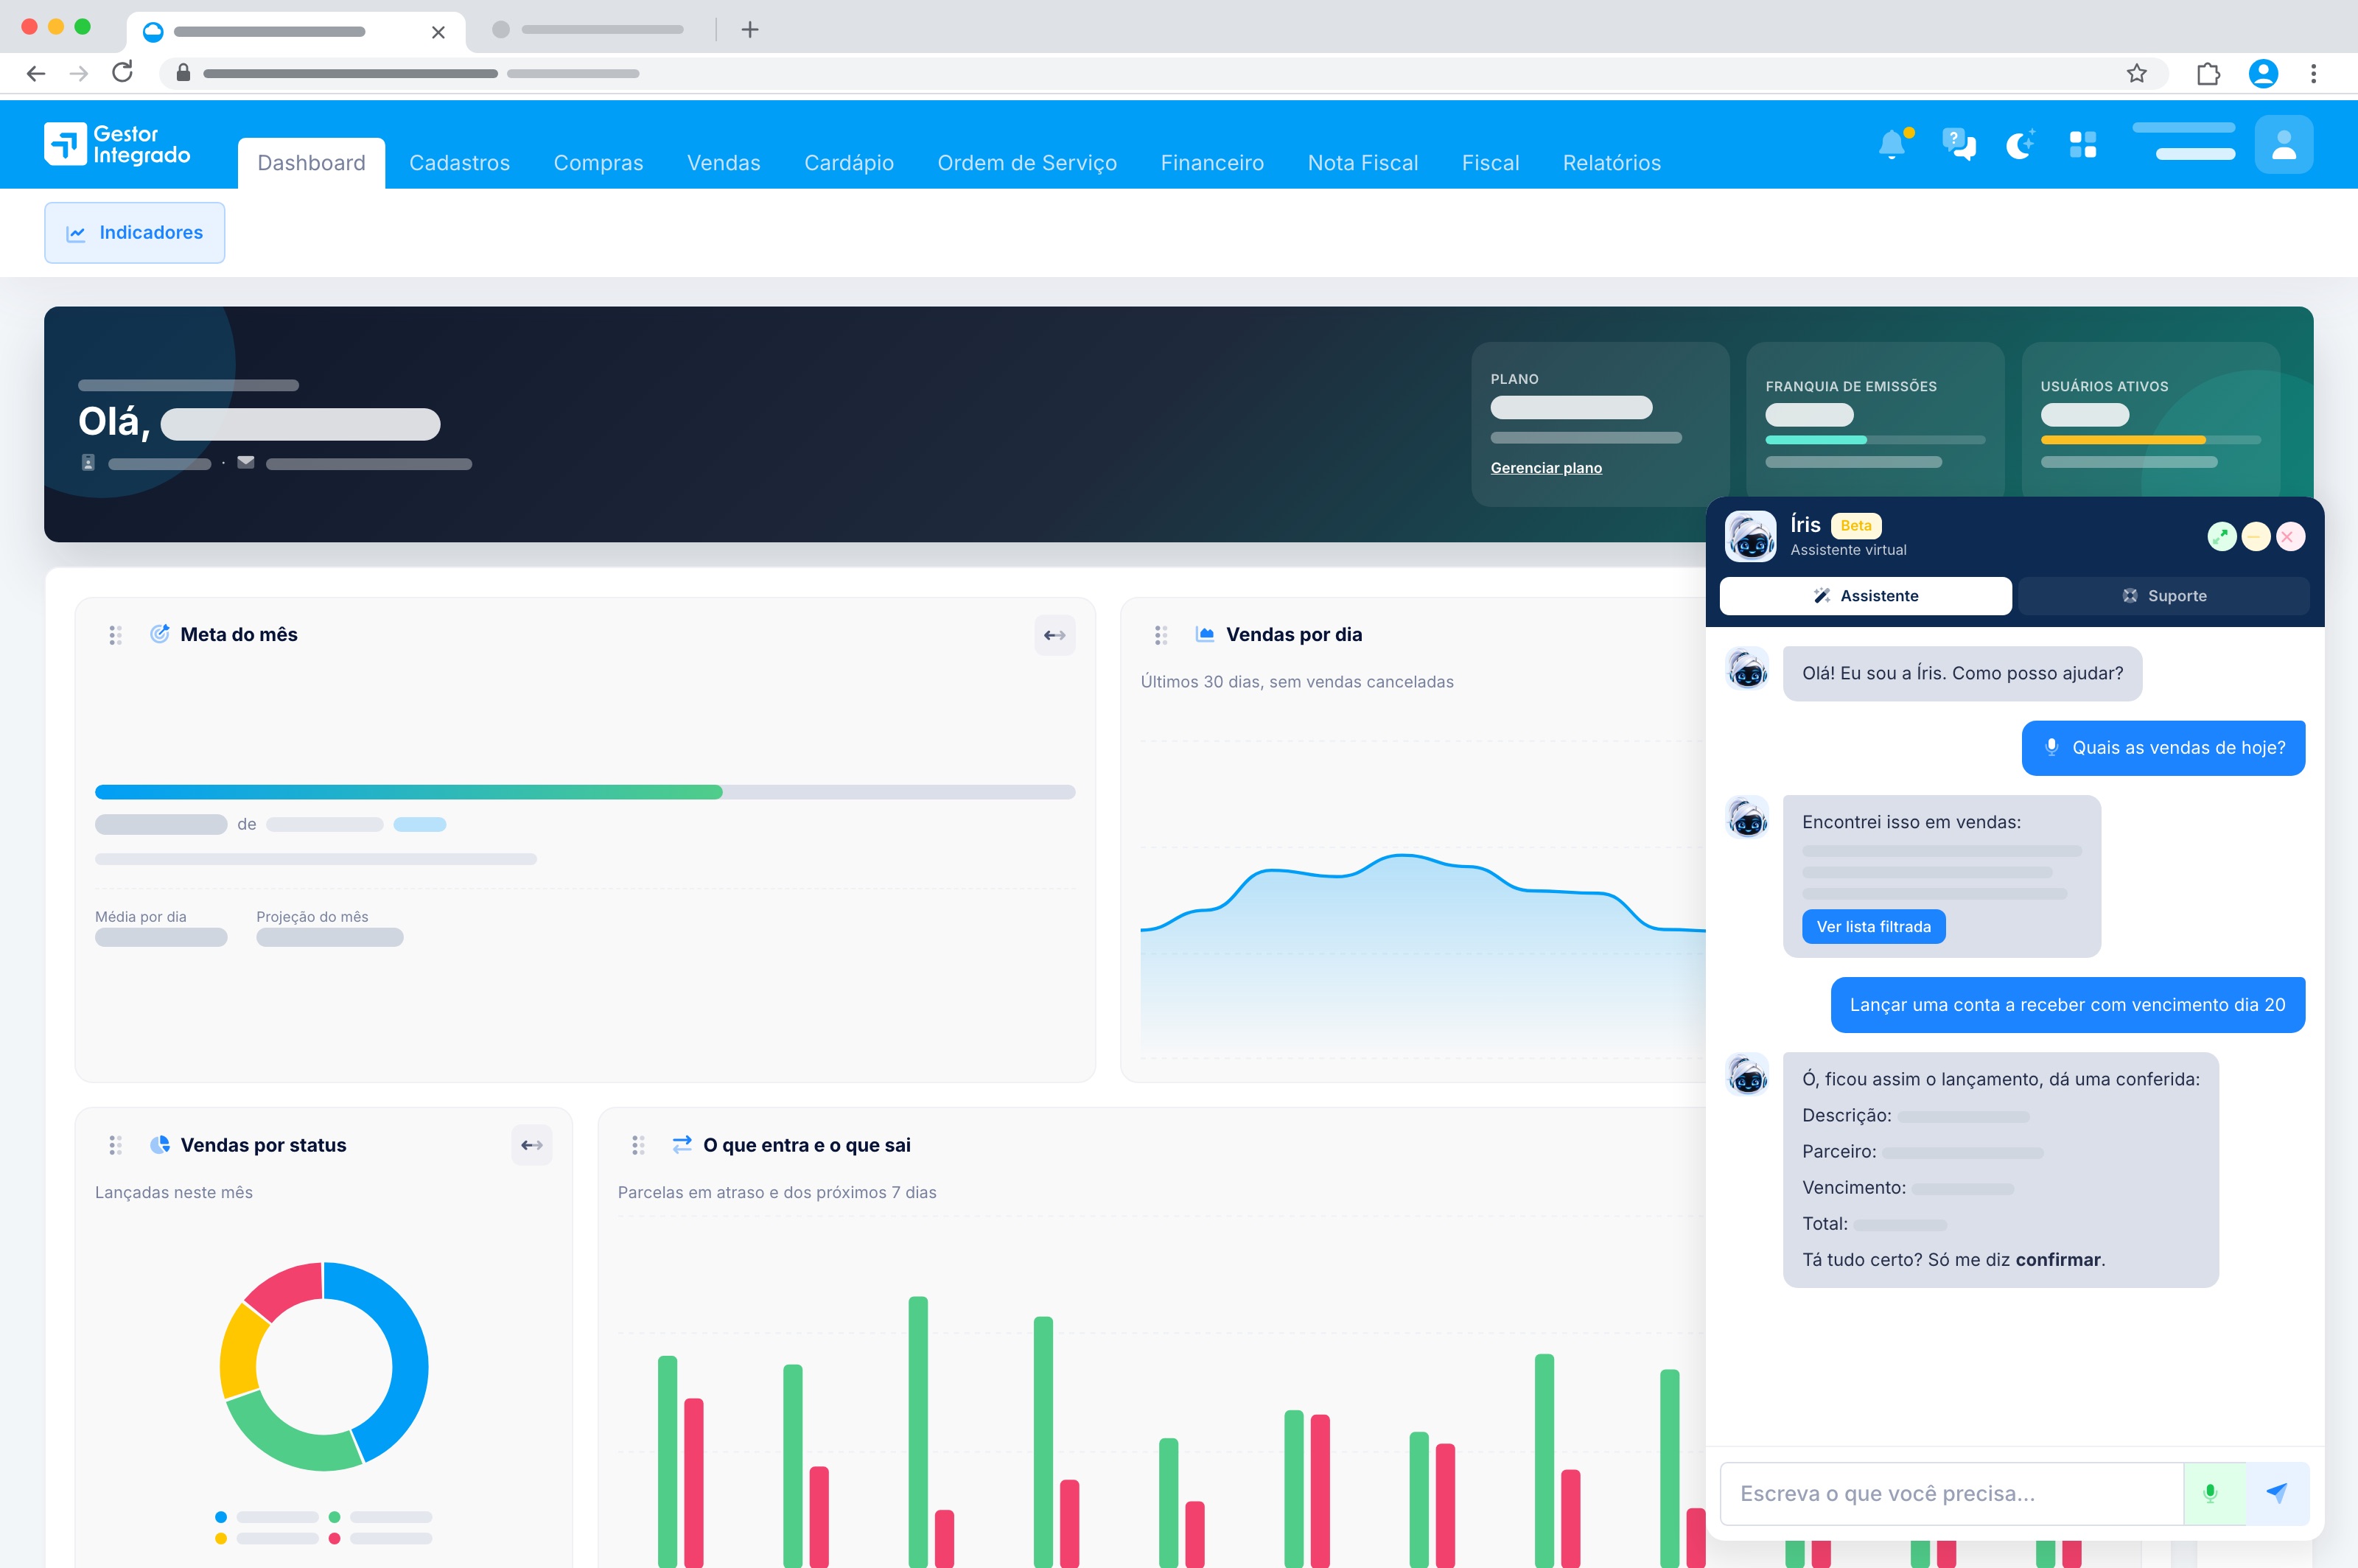Grab the O que entra e o que sai handle

pos(638,1145)
